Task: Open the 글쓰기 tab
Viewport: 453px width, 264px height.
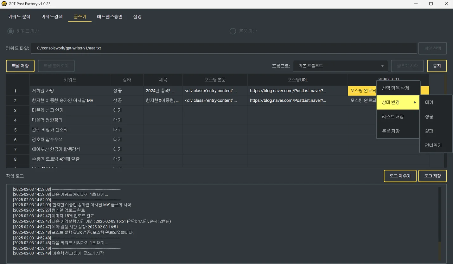Action: [80, 16]
